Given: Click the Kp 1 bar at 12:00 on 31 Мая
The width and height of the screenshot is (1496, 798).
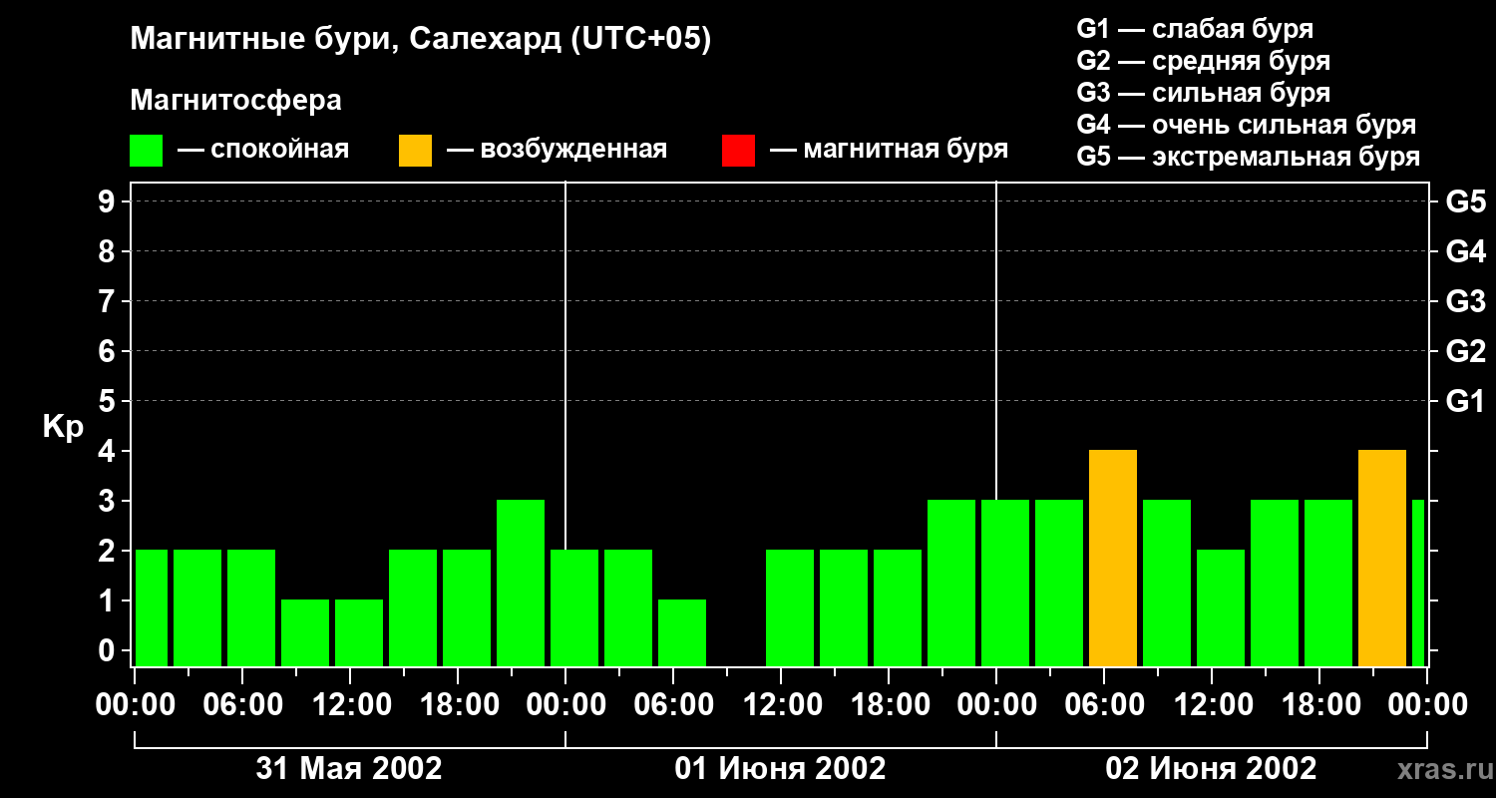Looking at the screenshot, I should click(x=359, y=633).
